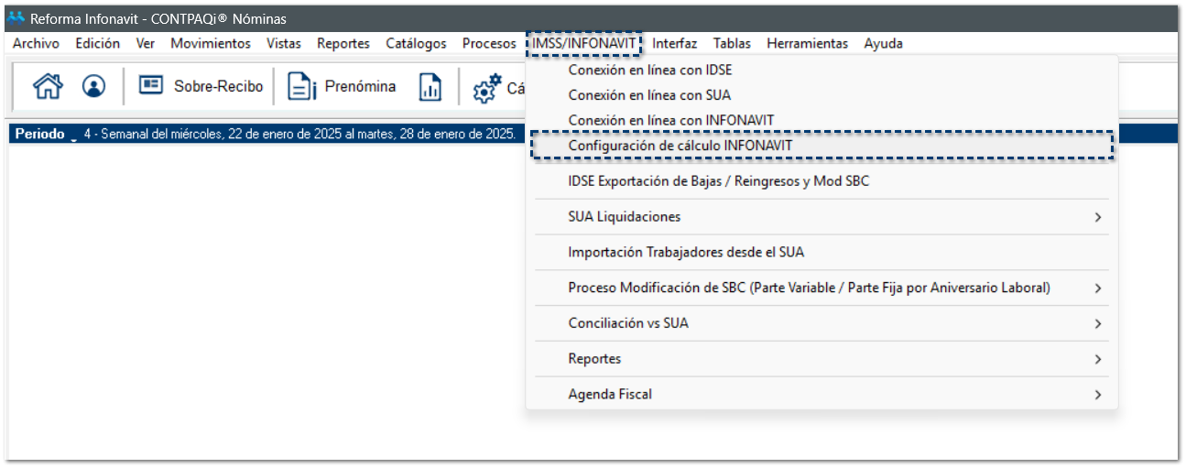Click the Prenómina toolbar label
The image size is (1186, 468).
[x=360, y=87]
